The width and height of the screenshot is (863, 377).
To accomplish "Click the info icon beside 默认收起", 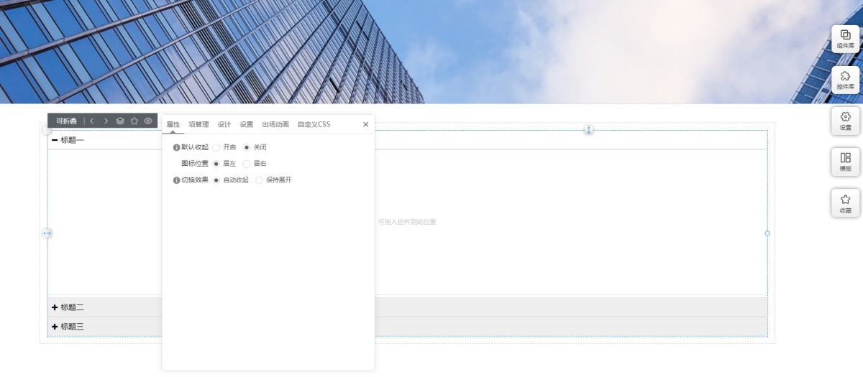I will click(x=177, y=147).
